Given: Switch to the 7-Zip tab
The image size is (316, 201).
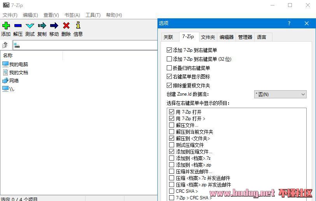Looking at the screenshot, I should 188,37.
